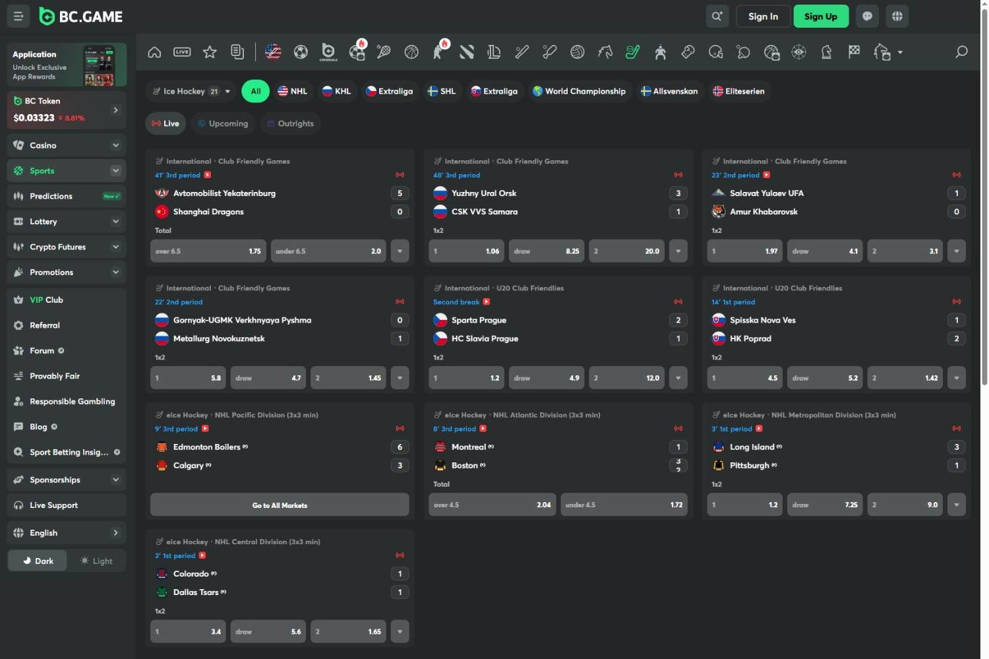This screenshot has height=659, width=989.
Task: Select the Tennis racket icon
Action: pyautogui.click(x=384, y=52)
